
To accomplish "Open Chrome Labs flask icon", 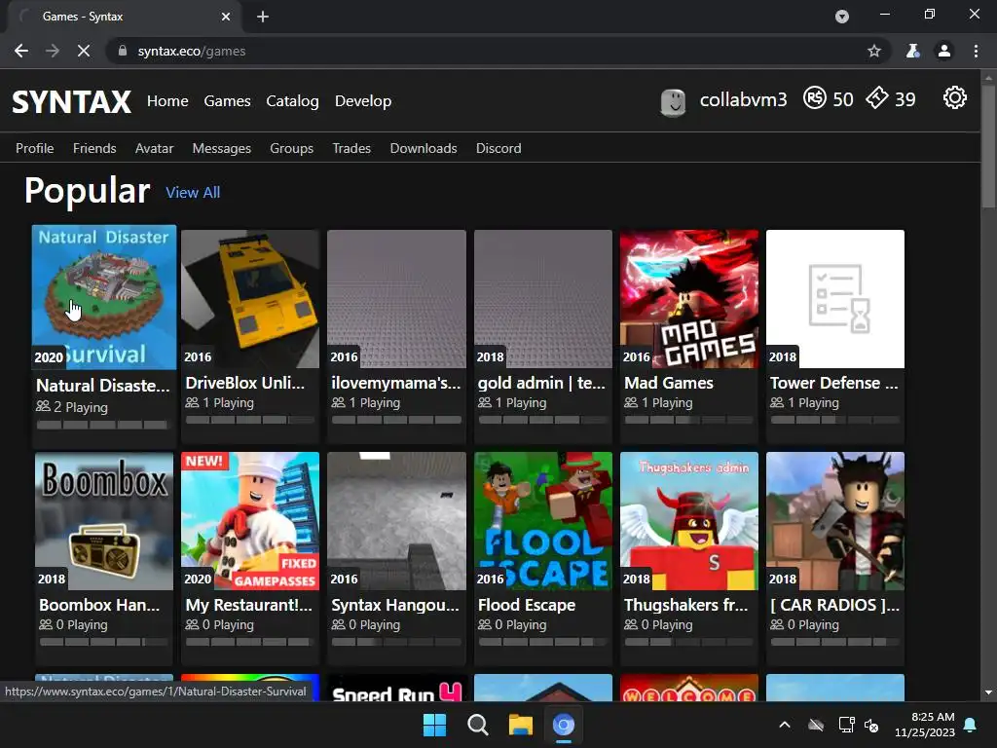I will click(912, 51).
